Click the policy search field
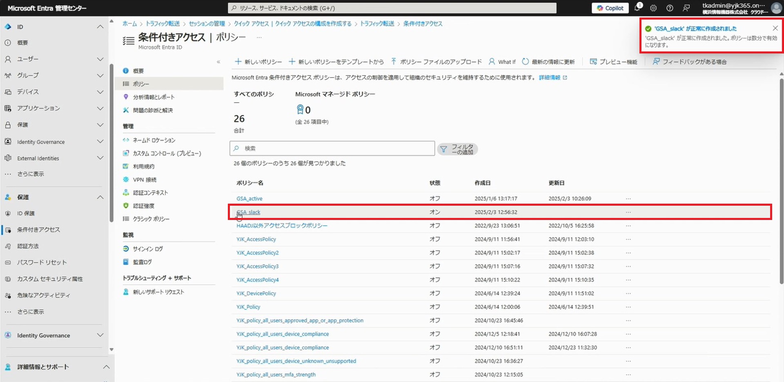 (332, 149)
